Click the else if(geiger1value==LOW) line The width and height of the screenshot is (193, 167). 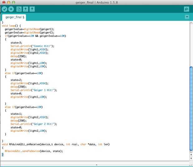[x=24, y=73]
